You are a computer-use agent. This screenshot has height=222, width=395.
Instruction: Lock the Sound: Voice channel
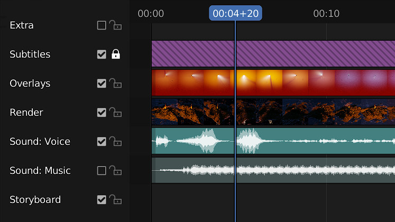(x=115, y=142)
